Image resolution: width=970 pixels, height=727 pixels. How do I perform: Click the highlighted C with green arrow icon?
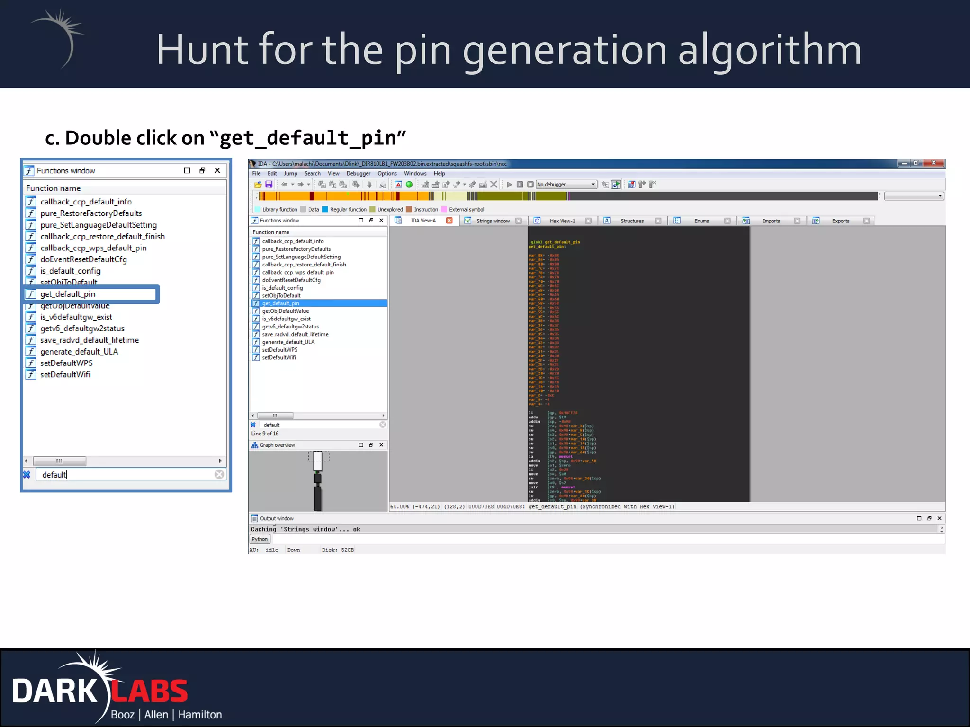616,185
